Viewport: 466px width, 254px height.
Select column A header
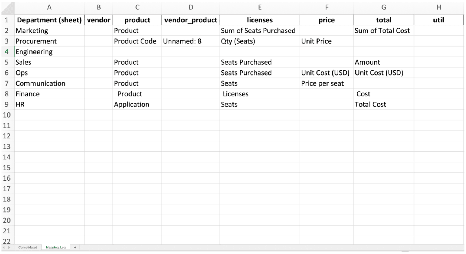click(49, 8)
